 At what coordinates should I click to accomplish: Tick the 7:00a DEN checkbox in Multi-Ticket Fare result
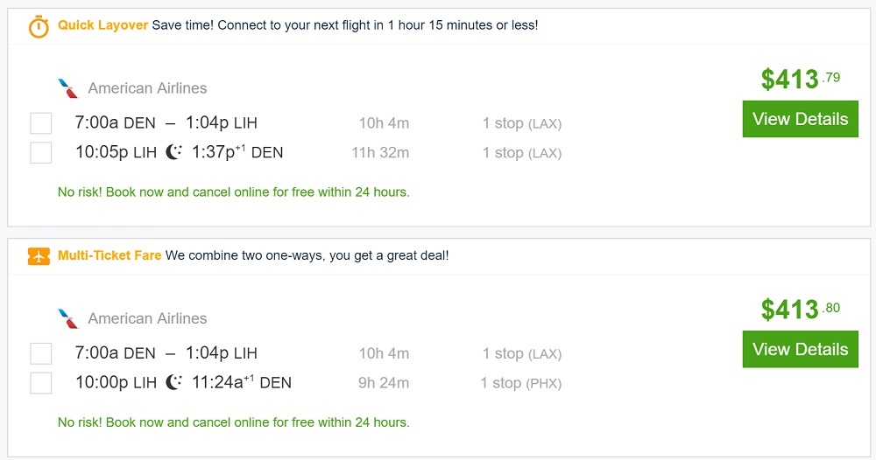pos(41,353)
